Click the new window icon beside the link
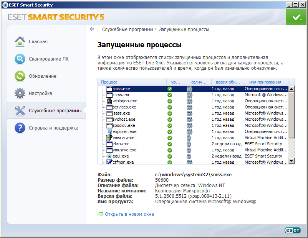Viewport: 308px width, 238px height. [100, 214]
